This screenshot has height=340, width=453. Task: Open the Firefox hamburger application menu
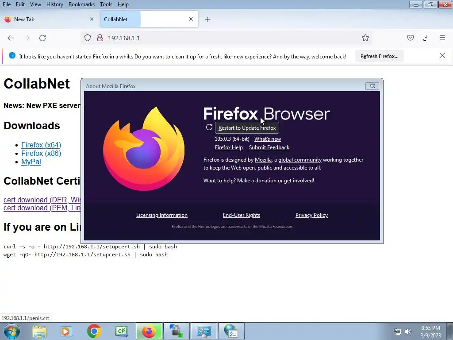tap(442, 38)
